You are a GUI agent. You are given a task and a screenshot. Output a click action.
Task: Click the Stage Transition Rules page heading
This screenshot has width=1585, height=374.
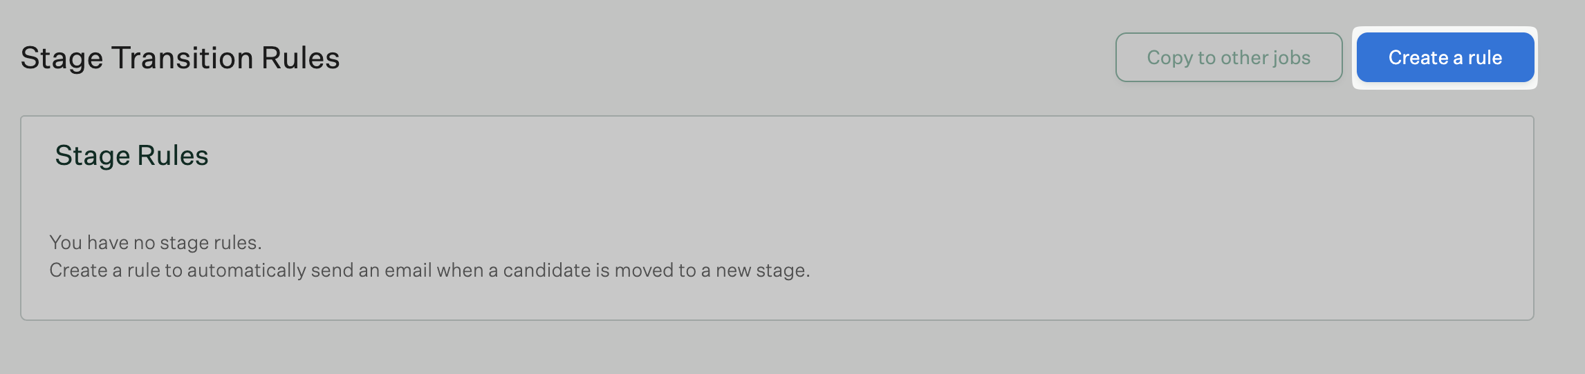(180, 58)
